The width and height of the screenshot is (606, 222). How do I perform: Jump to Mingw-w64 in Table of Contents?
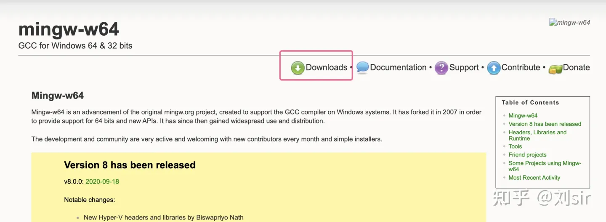point(523,115)
